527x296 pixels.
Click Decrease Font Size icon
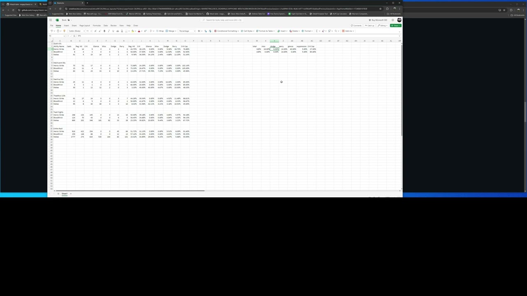[100, 31]
